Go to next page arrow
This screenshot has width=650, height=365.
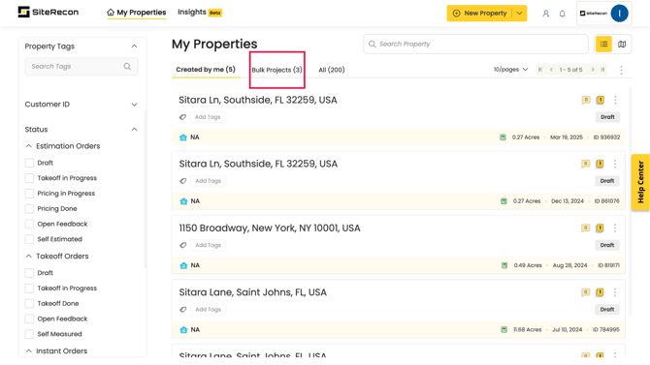[593, 70]
